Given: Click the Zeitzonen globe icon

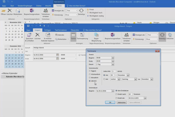Looking at the screenshot, I should tap(170, 35).
